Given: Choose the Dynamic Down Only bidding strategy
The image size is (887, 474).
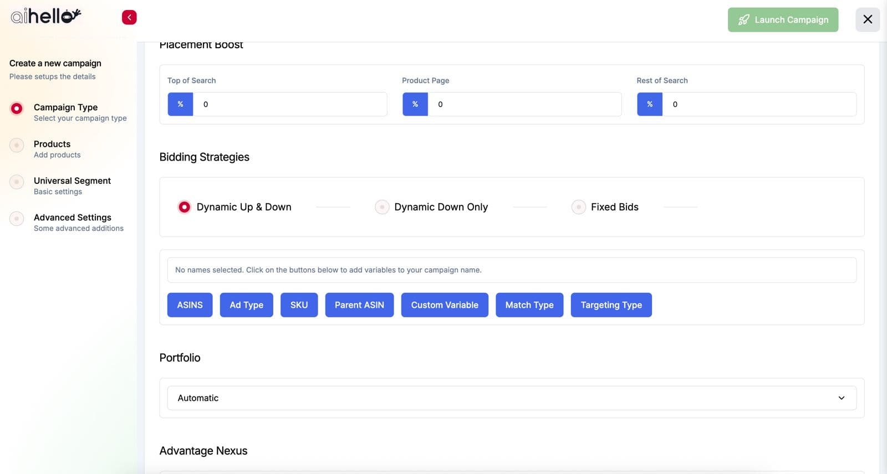Looking at the screenshot, I should 382,207.
